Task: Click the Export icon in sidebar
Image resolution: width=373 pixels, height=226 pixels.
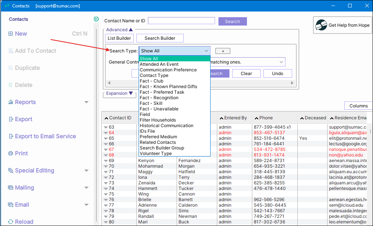Action: [10, 119]
